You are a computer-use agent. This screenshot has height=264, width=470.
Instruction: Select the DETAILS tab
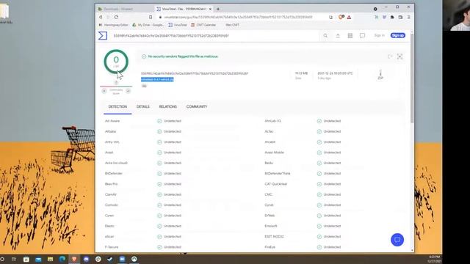(143, 106)
